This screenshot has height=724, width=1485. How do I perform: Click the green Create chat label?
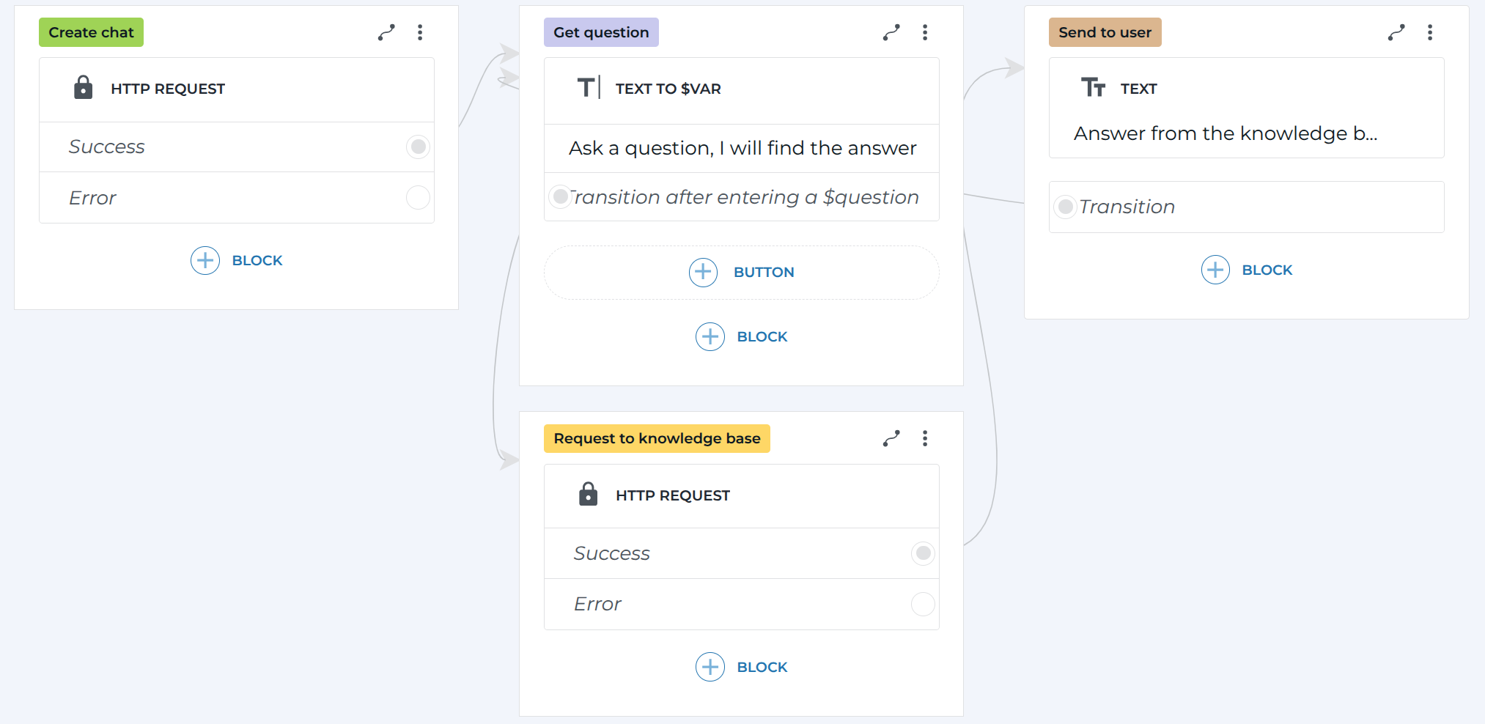[x=91, y=32]
